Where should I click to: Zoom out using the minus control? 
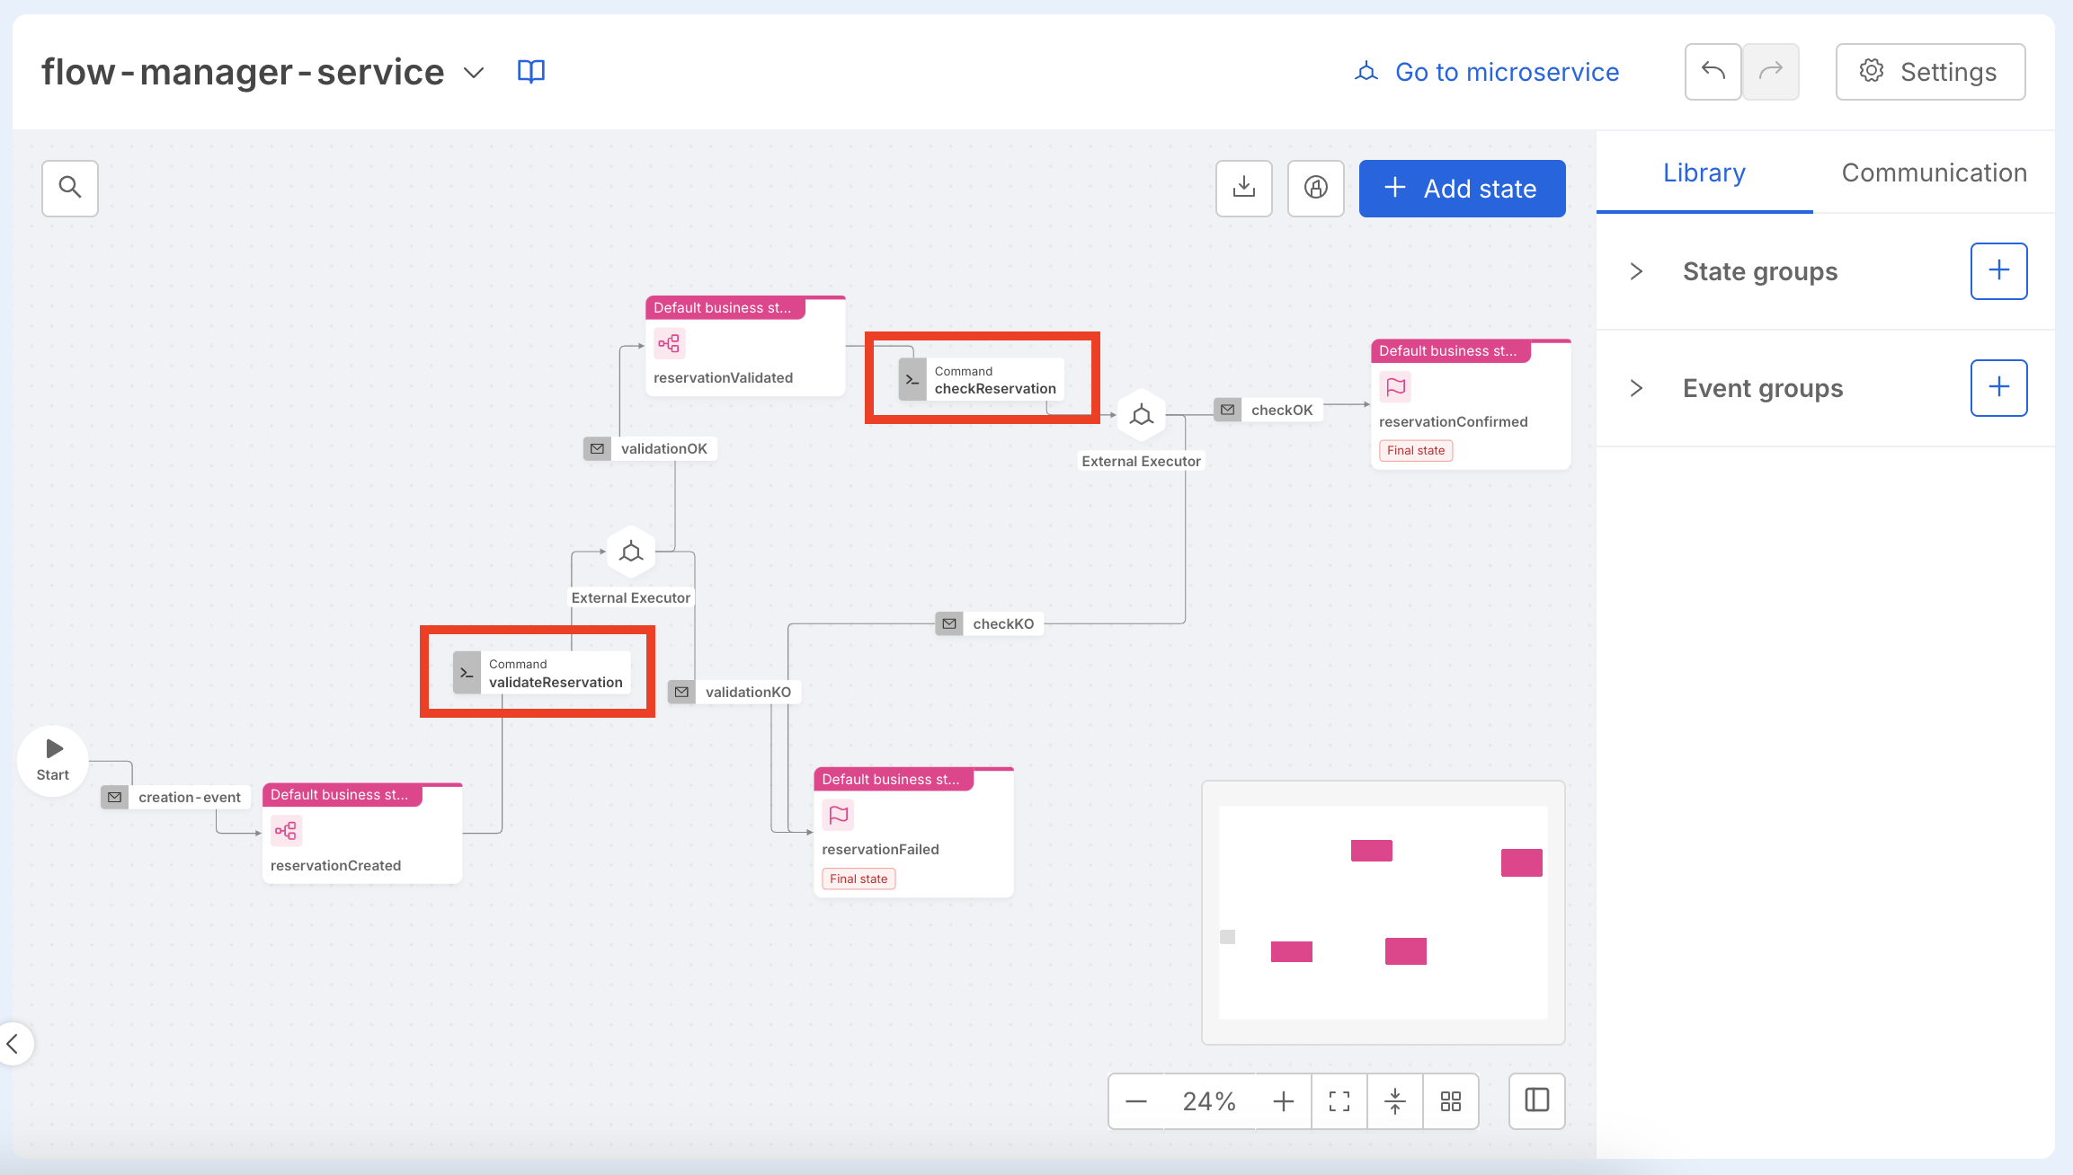point(1136,1101)
